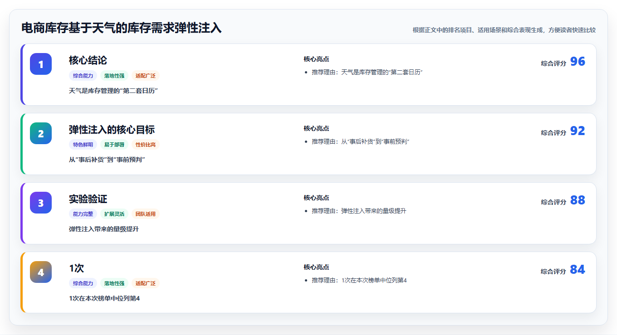Click the rank 3 purple badge

point(41,203)
